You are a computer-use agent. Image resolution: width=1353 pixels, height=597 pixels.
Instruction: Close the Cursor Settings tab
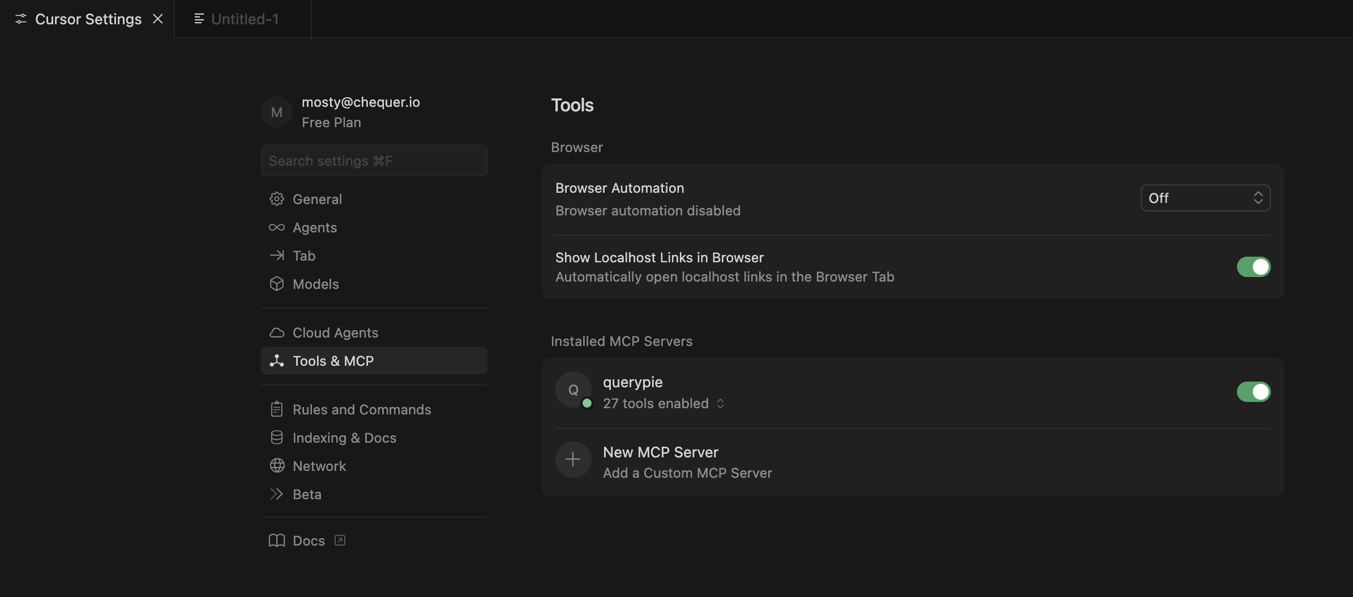coord(158,19)
